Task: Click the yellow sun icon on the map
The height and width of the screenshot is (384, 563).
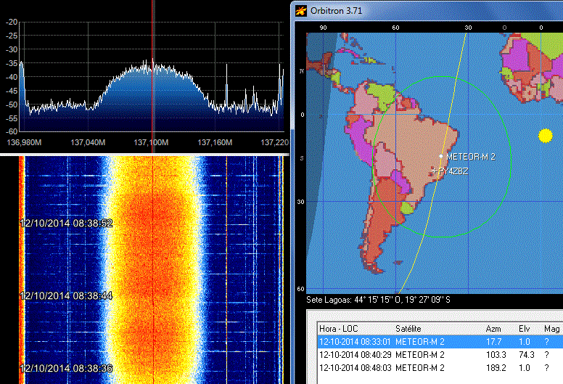Action: pyautogui.click(x=546, y=136)
